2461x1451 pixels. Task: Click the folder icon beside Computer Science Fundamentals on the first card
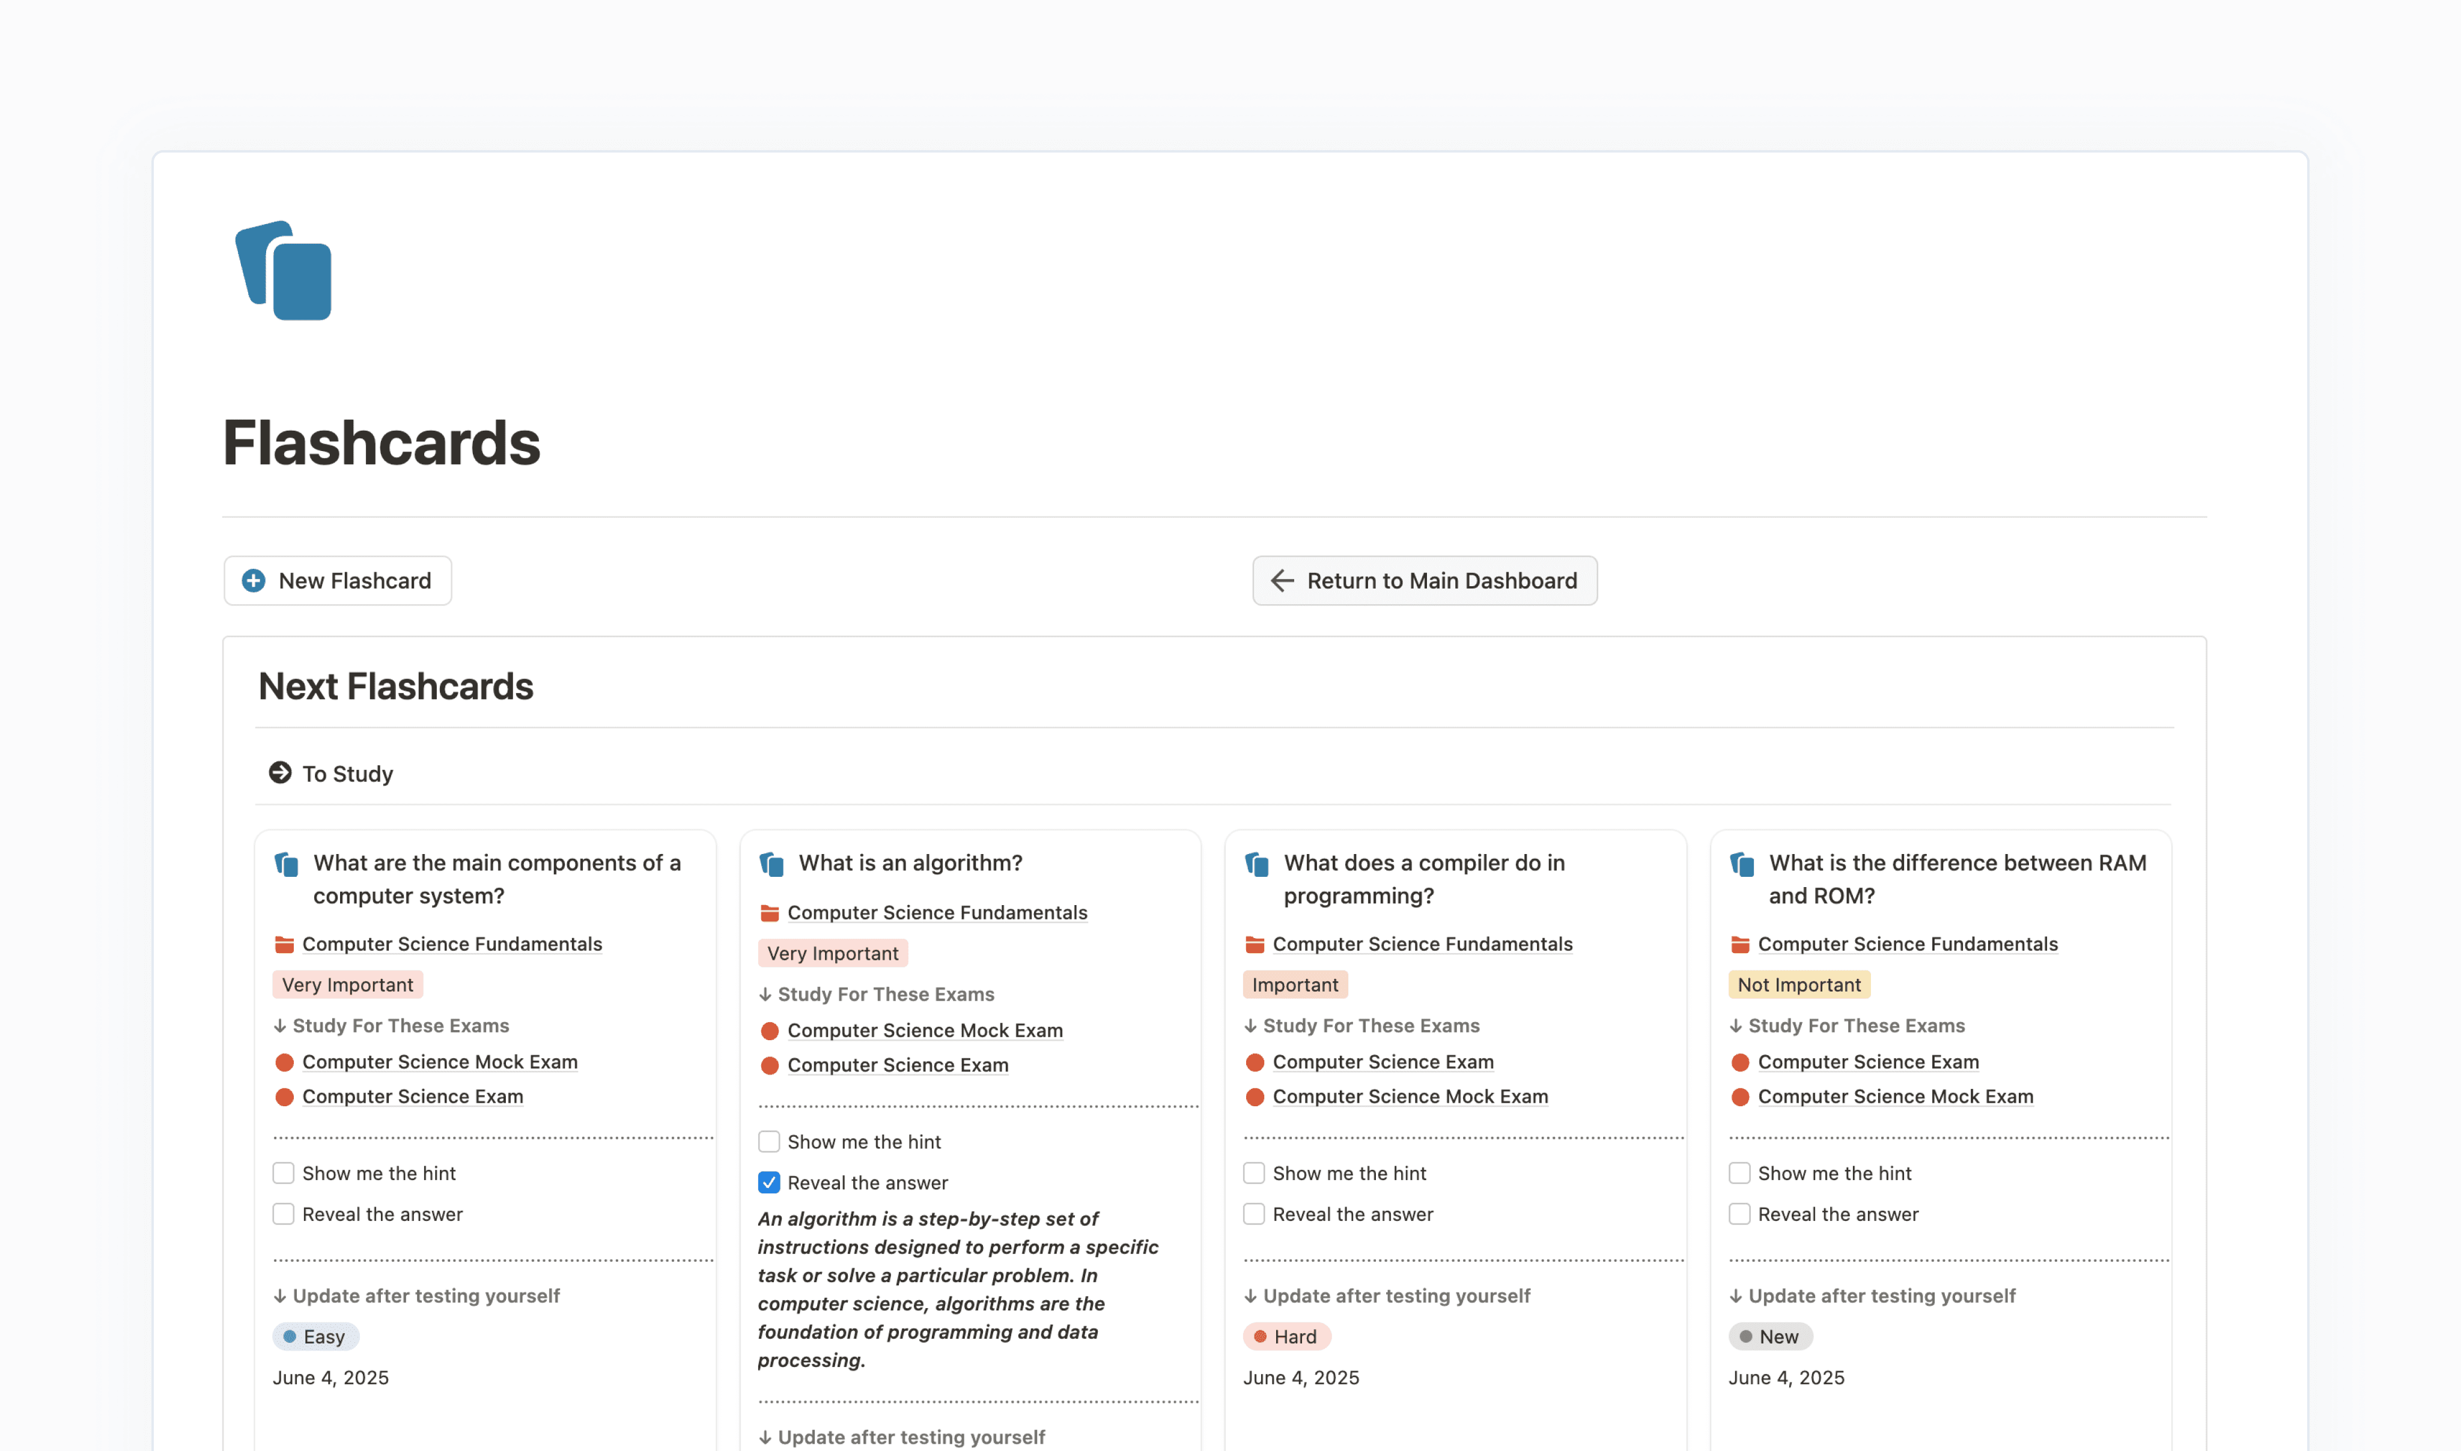[284, 944]
